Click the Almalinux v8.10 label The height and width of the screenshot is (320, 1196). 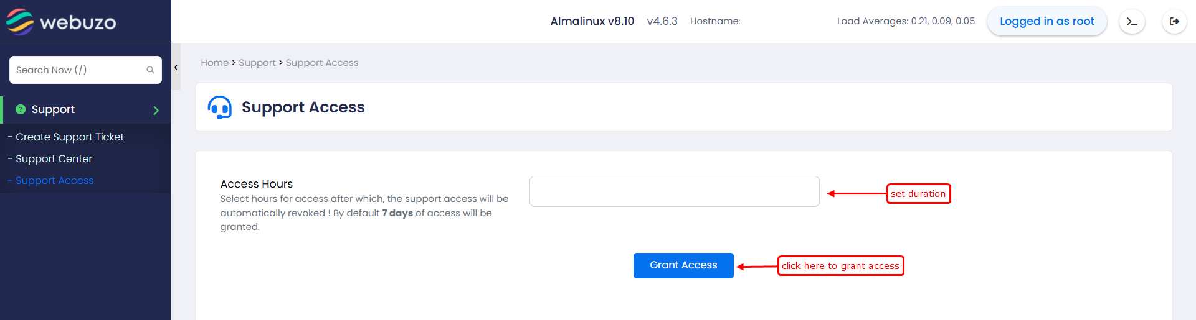pyautogui.click(x=592, y=21)
